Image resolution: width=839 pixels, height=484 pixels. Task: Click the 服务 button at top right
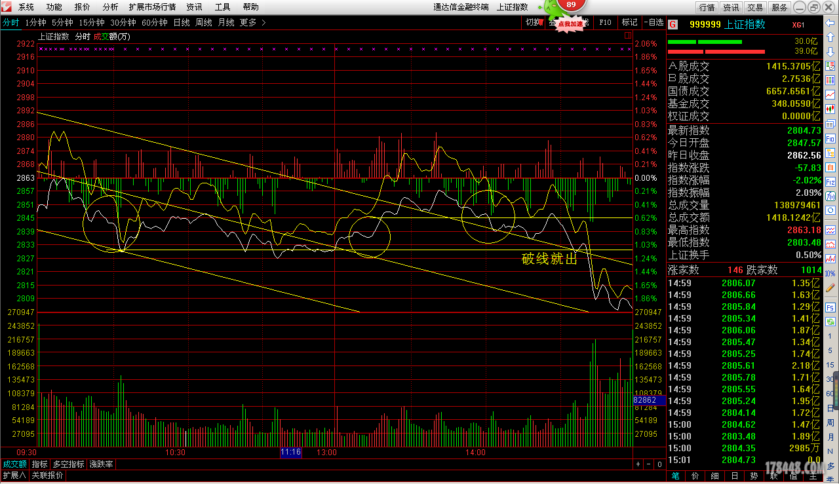(779, 7)
